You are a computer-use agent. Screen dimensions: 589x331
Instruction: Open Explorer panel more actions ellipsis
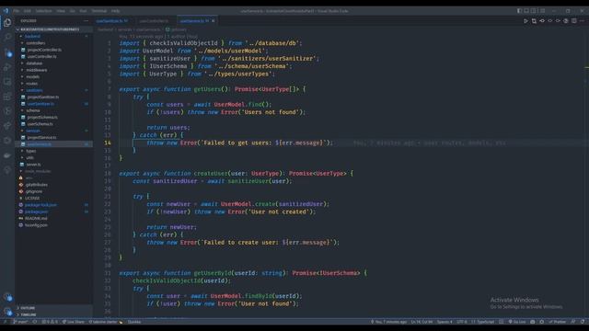86,20
